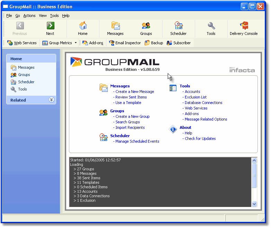271x228 pixels.
Task: Open Web Services toolbar item
Action: click(x=22, y=43)
